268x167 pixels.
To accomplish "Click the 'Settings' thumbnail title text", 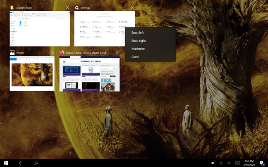I will point(85,8).
